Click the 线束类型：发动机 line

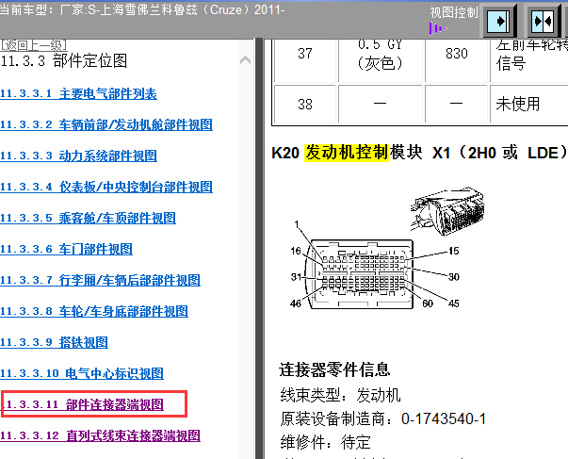340,395
